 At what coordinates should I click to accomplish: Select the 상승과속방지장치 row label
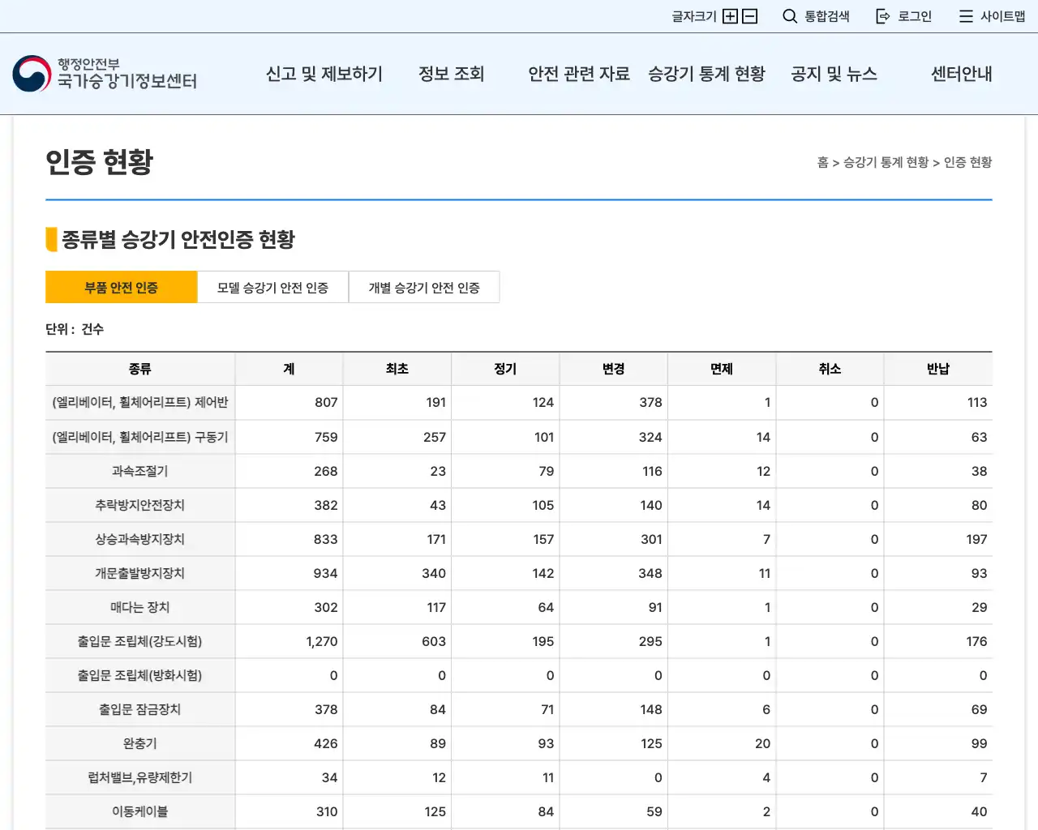tap(140, 539)
